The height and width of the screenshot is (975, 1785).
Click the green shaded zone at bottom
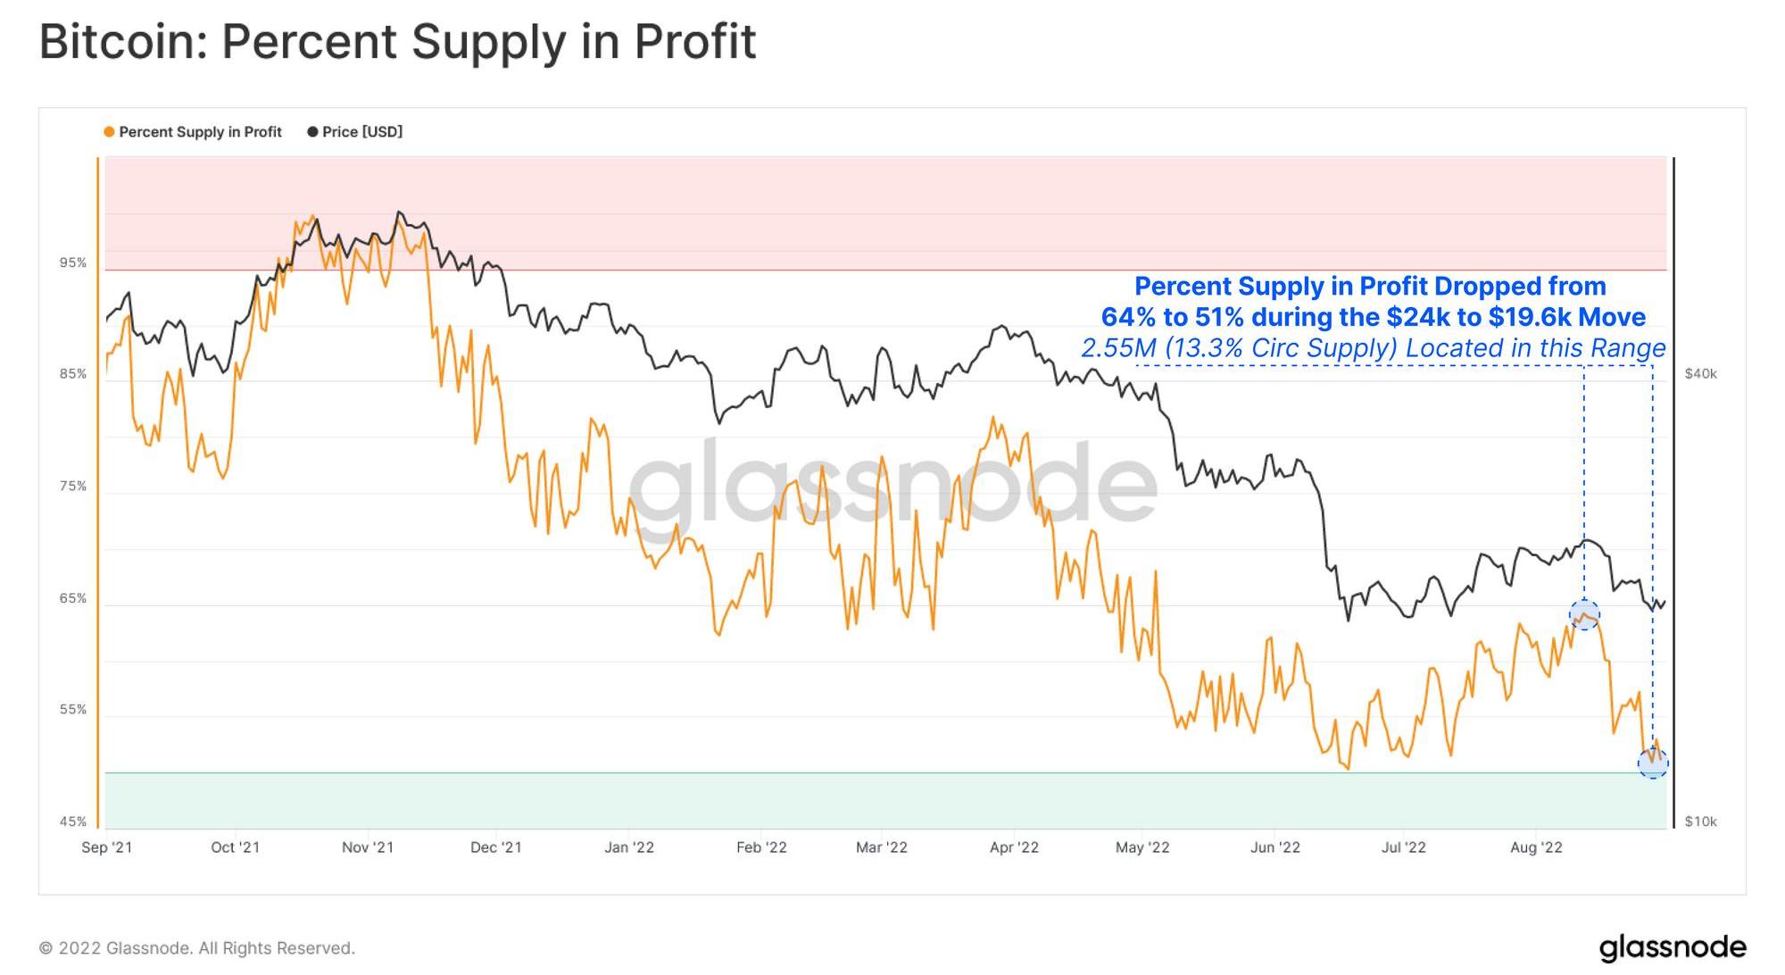click(884, 801)
